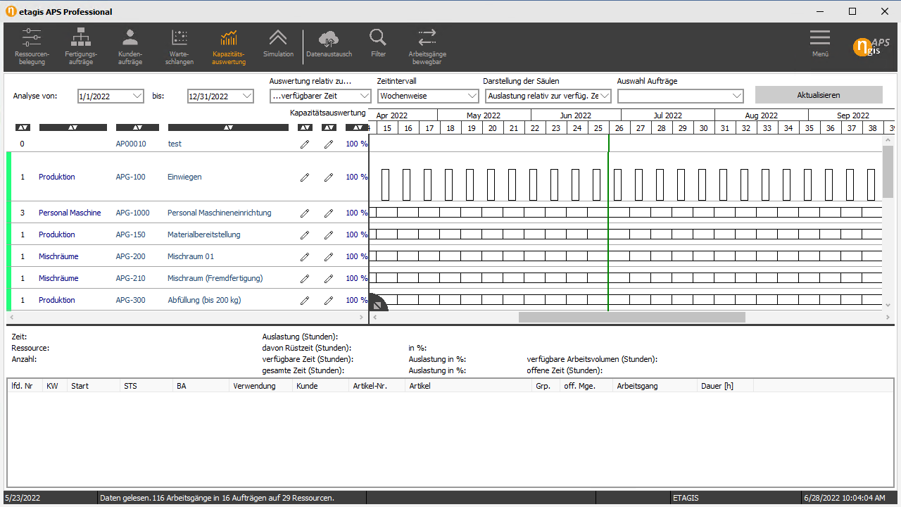Open the Filter tool

tap(378, 44)
